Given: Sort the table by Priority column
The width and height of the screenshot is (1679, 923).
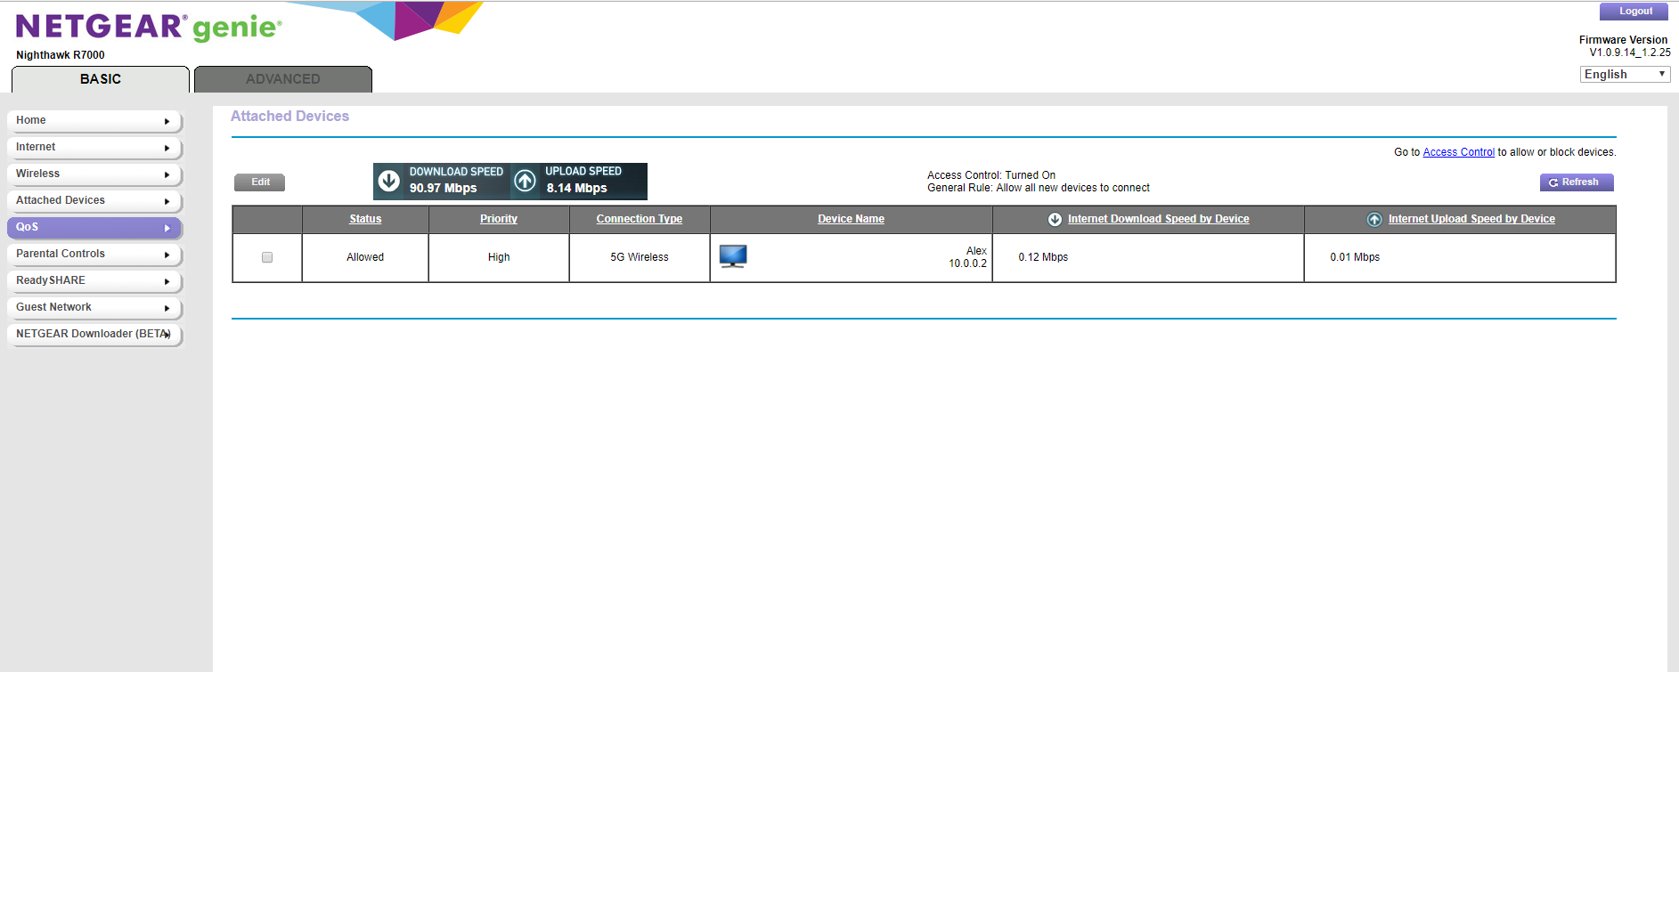Looking at the screenshot, I should [x=498, y=219].
